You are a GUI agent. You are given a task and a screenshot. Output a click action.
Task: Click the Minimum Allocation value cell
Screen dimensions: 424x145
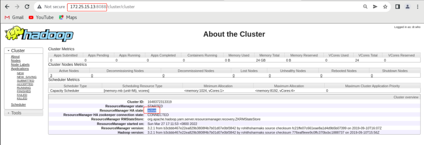click(218, 91)
